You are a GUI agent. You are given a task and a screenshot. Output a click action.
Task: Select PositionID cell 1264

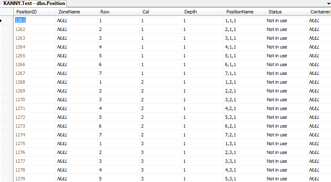tap(34, 47)
